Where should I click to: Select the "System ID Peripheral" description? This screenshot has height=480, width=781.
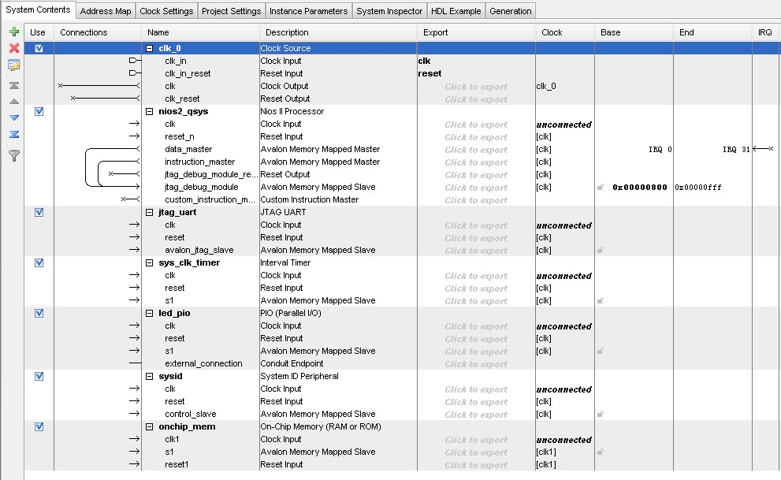pyautogui.click(x=299, y=377)
